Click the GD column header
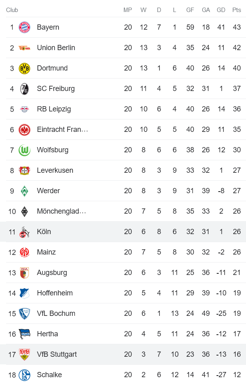246x388 pixels. (221, 10)
